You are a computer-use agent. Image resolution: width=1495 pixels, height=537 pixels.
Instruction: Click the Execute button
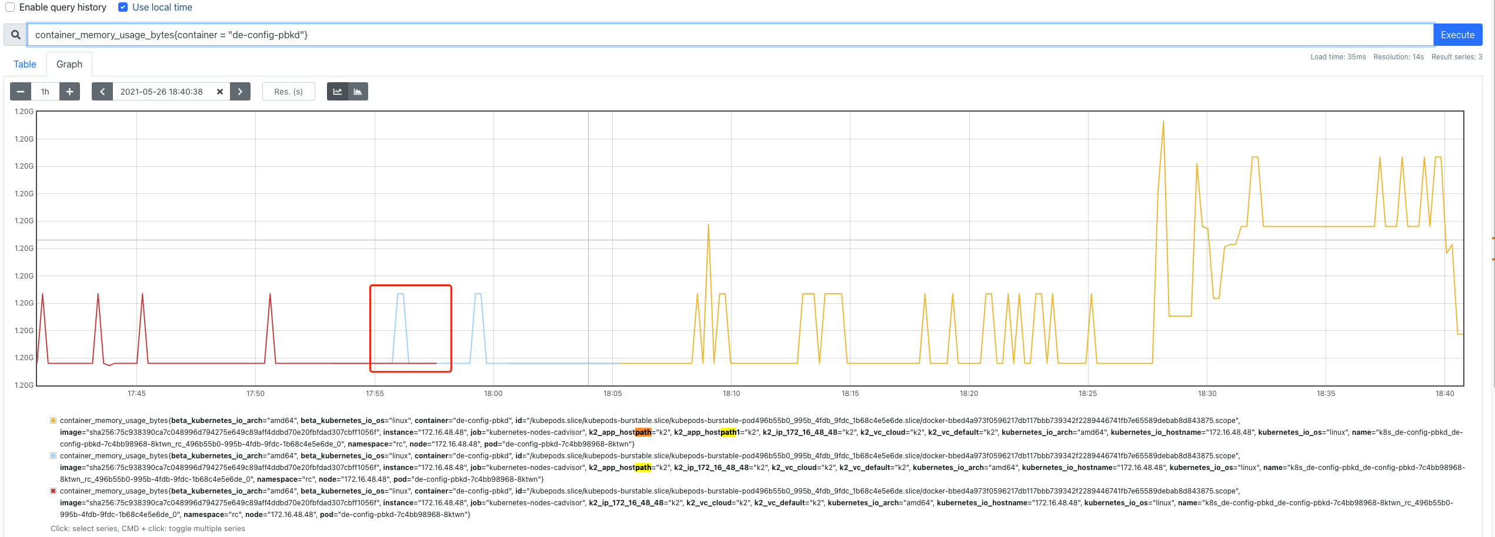pos(1457,34)
